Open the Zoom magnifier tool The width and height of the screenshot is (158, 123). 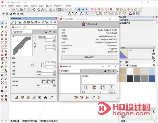pos(2,79)
